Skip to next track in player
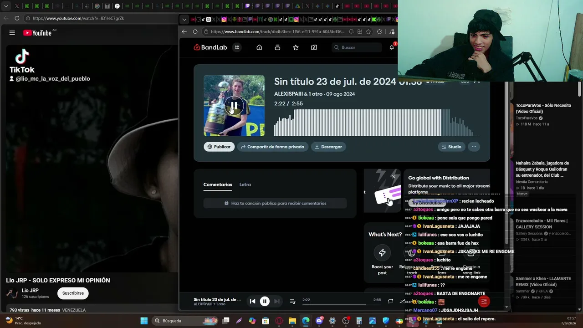The height and width of the screenshot is (328, 583). 277,301
